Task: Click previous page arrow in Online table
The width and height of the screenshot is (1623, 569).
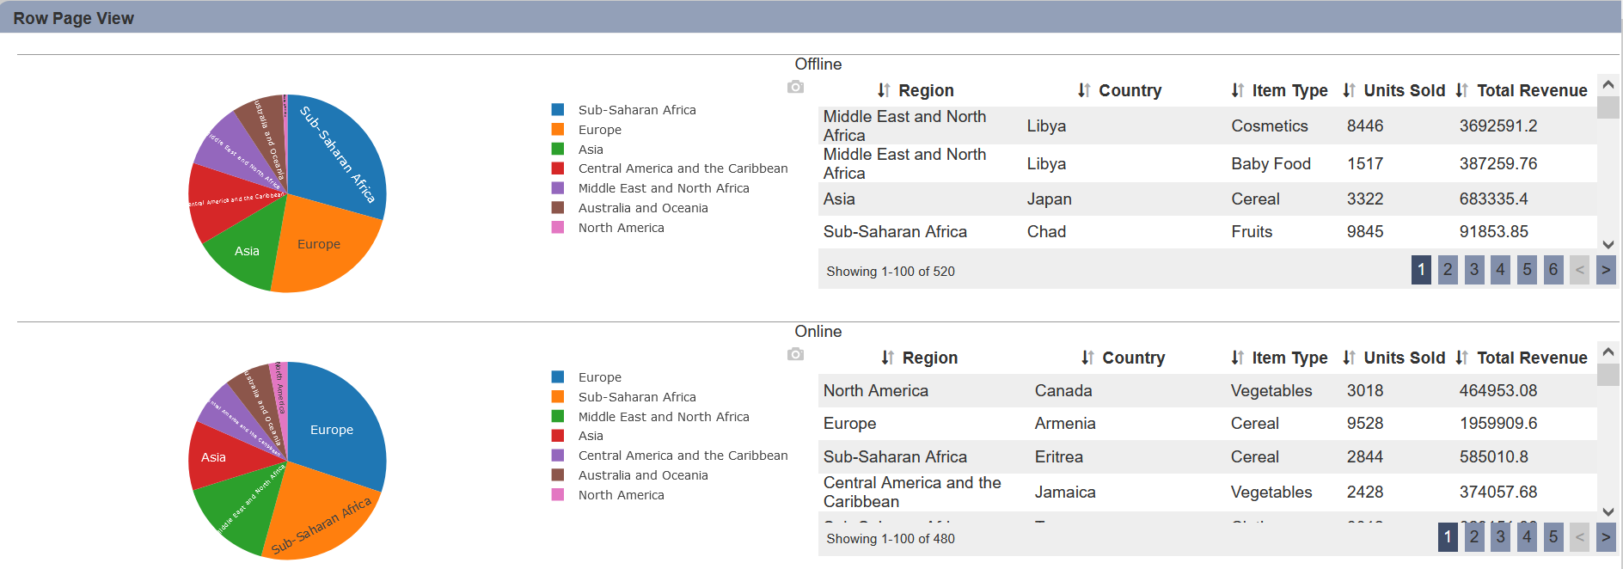Action: 1579,537
